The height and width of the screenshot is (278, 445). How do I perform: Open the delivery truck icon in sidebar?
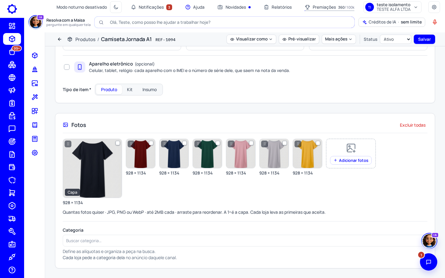click(x=12, y=219)
